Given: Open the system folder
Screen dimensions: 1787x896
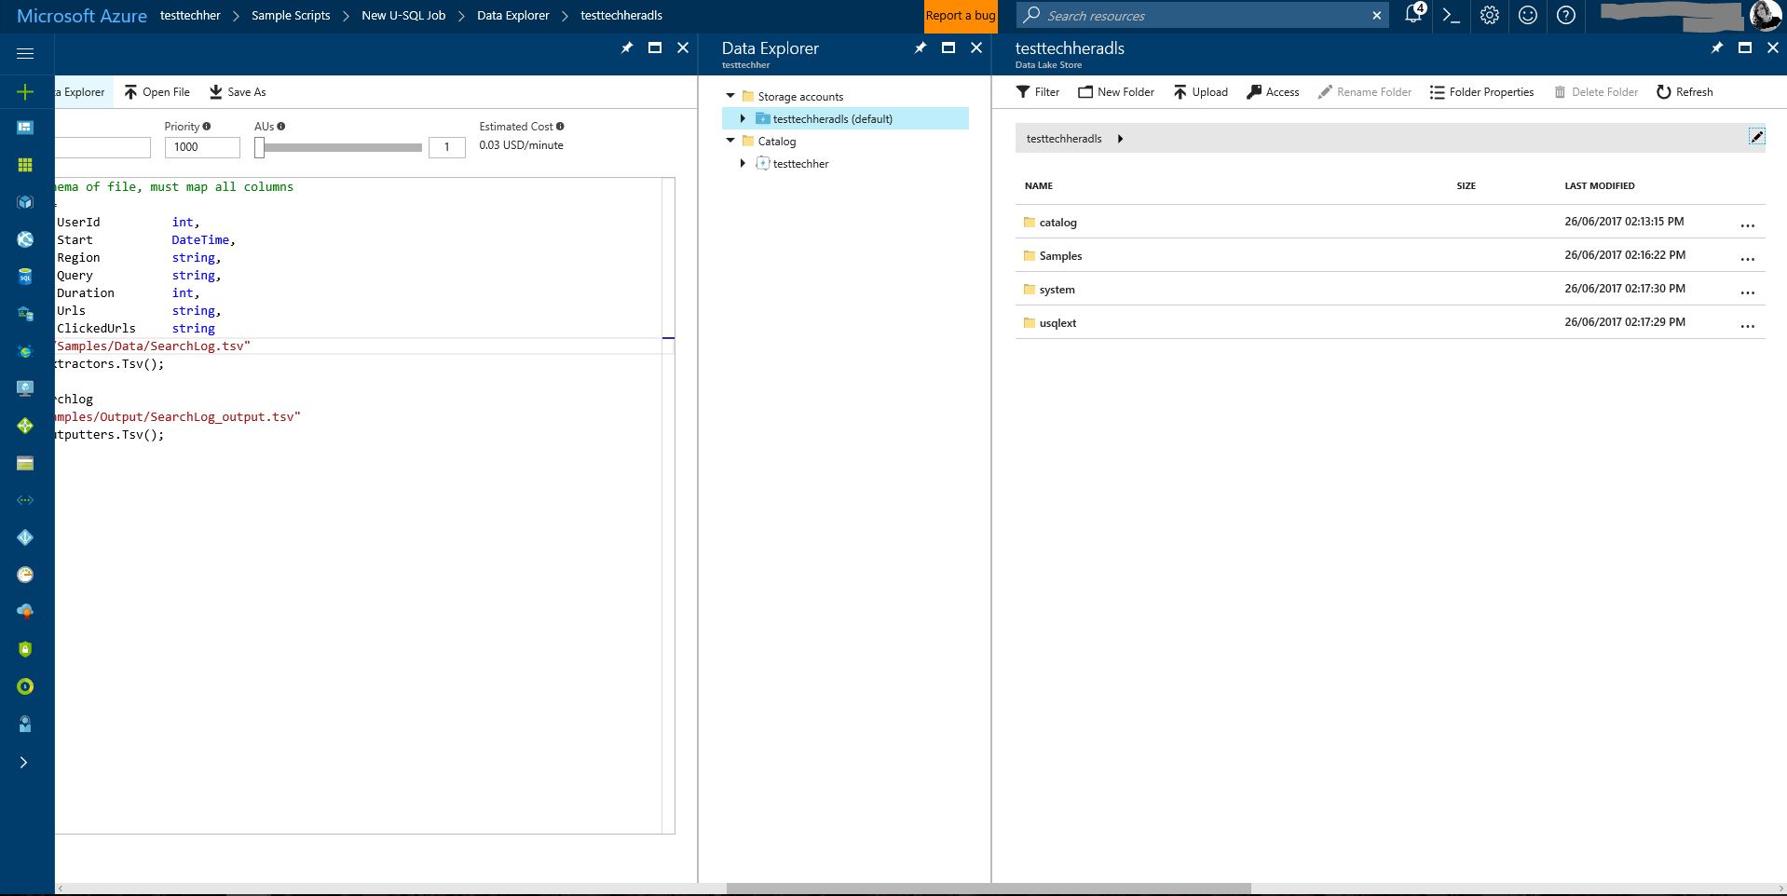Looking at the screenshot, I should (1057, 290).
